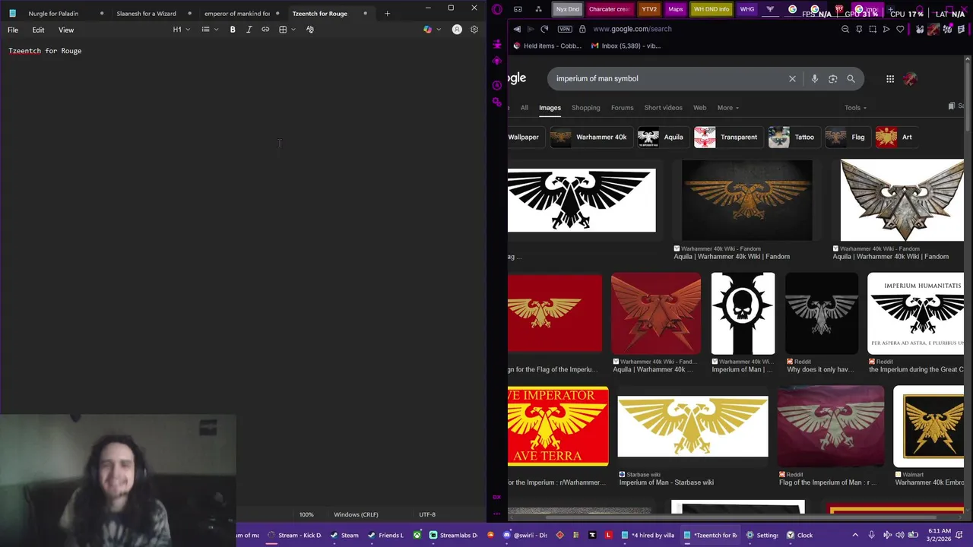Start Google voice search
Viewport: 973px width, 547px height.
tap(814, 78)
